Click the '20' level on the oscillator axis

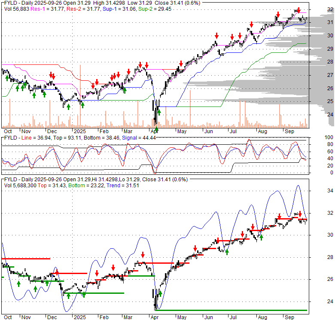click(x=330, y=165)
